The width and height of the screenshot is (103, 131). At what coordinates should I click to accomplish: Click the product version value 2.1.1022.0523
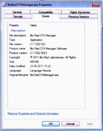pos(38,53)
